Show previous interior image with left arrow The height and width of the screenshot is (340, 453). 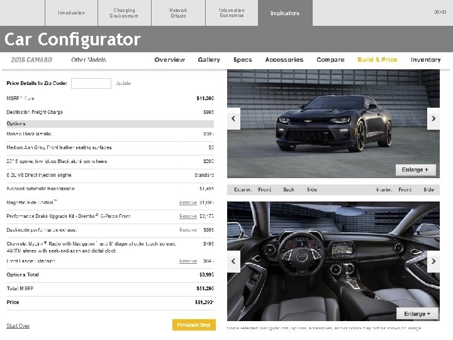pos(233,261)
